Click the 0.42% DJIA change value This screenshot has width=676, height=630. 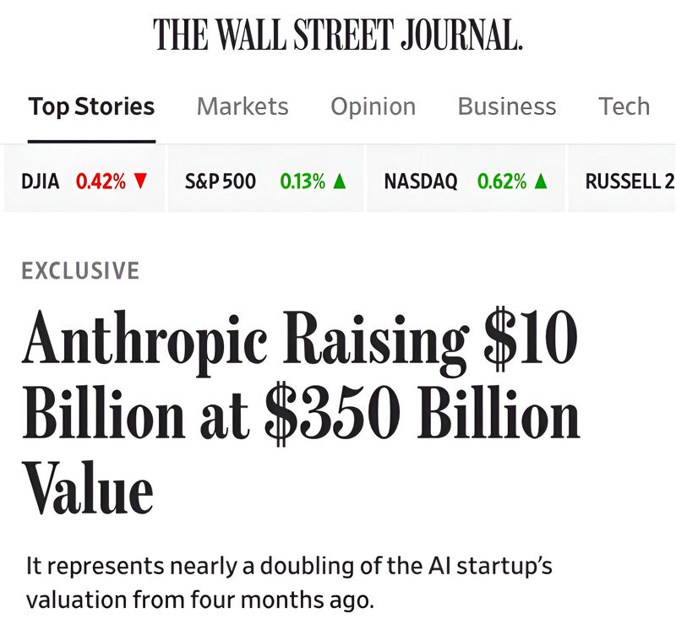click(x=103, y=179)
